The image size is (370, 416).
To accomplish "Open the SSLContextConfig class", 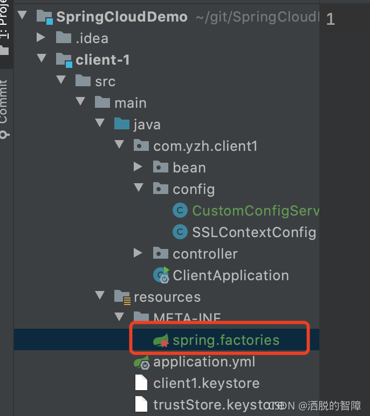I will pyautogui.click(x=254, y=232).
